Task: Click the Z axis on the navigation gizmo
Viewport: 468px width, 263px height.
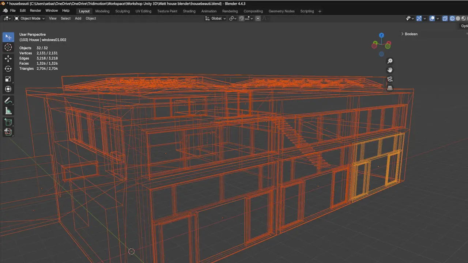Action: tap(381, 35)
